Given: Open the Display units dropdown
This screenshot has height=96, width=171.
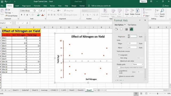Looking at the screenshot, I should pyautogui.click(x=138, y=64).
